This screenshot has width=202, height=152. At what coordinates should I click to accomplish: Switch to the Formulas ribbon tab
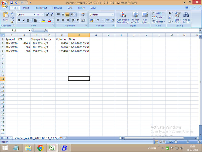57,8
